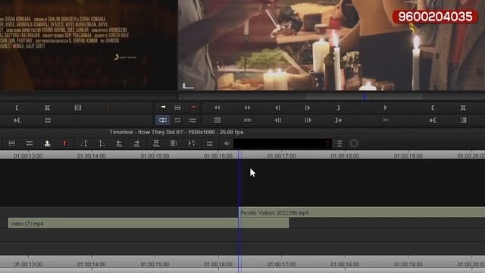Click the Rewind button
485x273 pixels.
click(217, 108)
